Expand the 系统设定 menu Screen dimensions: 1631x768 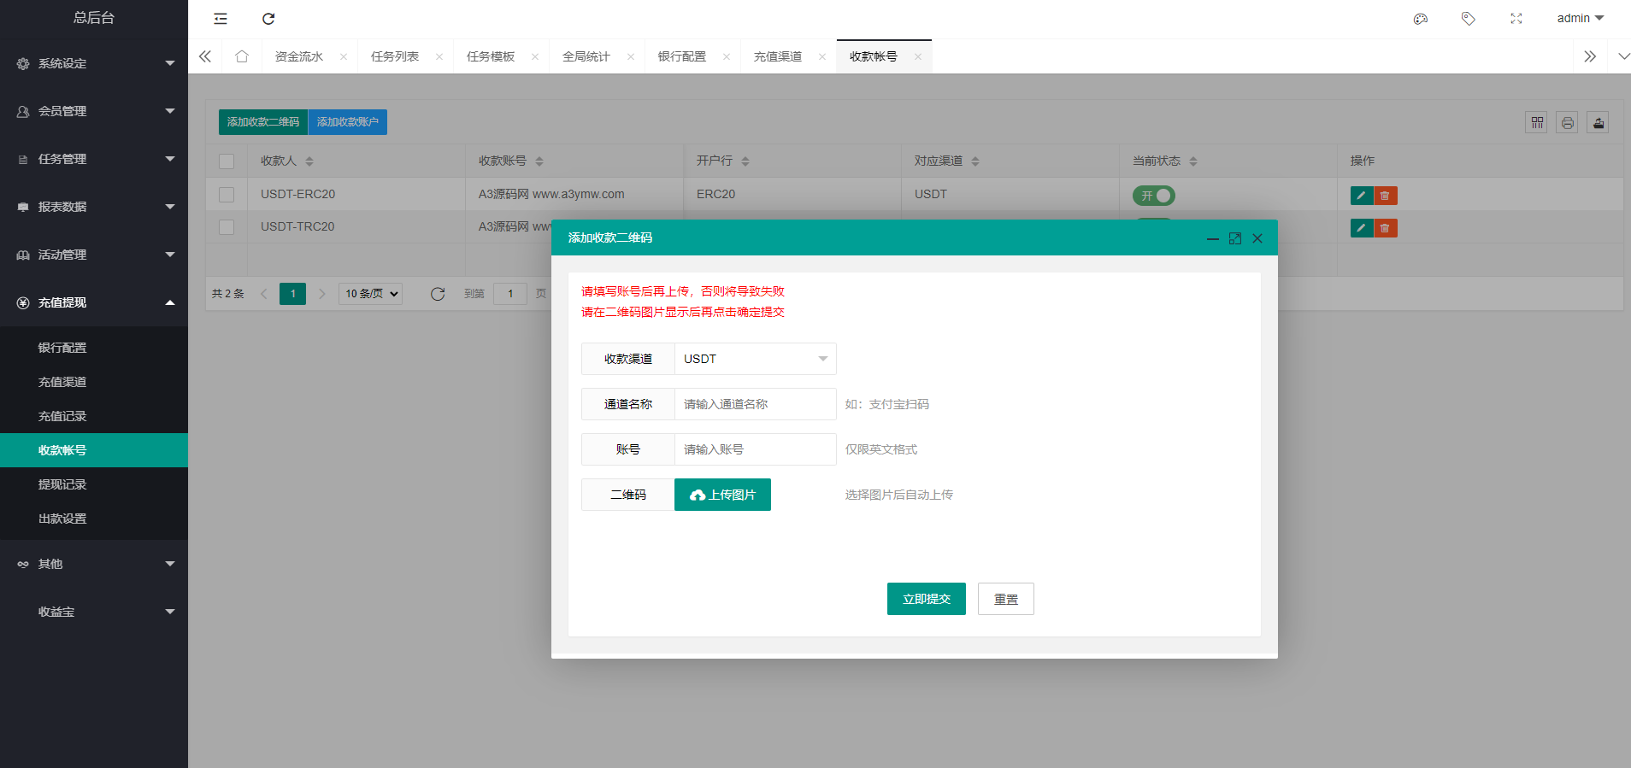(94, 63)
